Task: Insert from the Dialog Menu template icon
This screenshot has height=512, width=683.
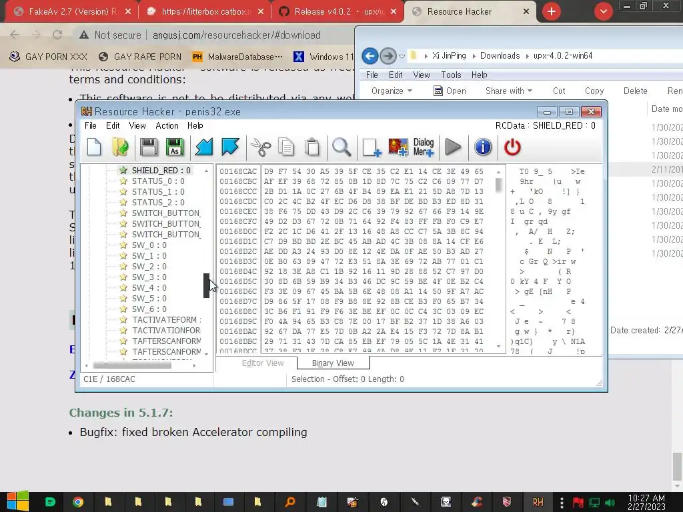Action: pyautogui.click(x=424, y=147)
